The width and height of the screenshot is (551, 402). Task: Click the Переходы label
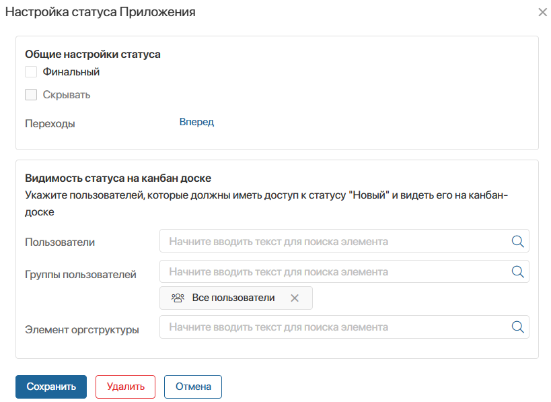[50, 124]
